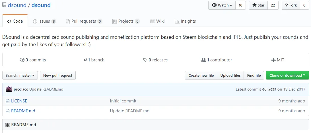Open the Insights tab
The image size is (311, 133).
(x=185, y=21)
